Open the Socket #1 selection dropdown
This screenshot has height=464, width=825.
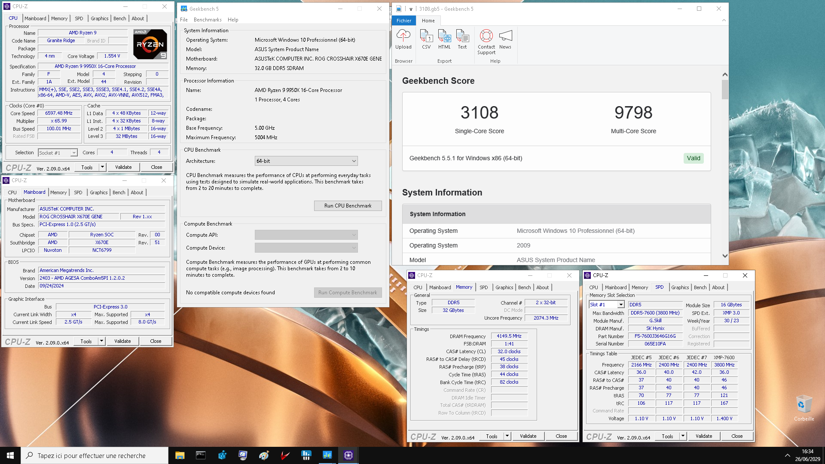point(58,153)
